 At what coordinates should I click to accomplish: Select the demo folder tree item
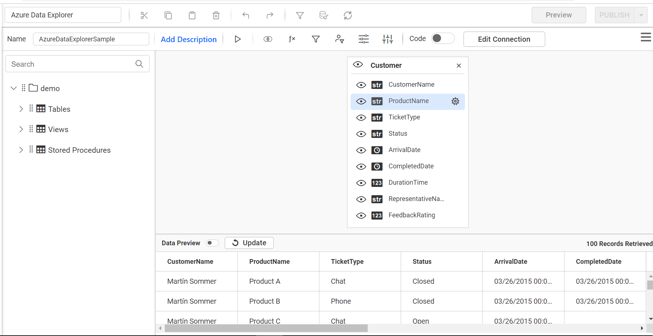(x=50, y=89)
